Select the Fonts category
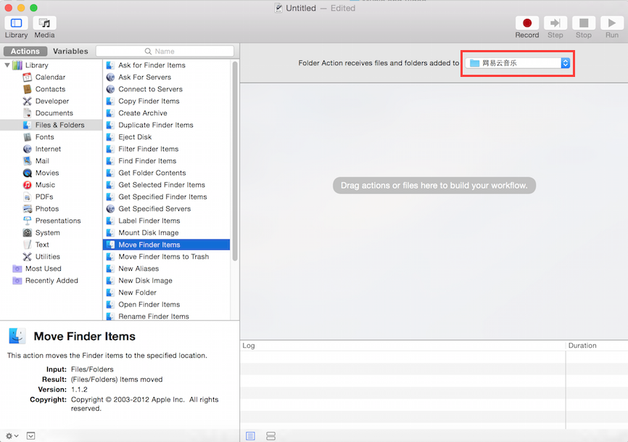Screen dimensions: 628x442 pos(44,137)
